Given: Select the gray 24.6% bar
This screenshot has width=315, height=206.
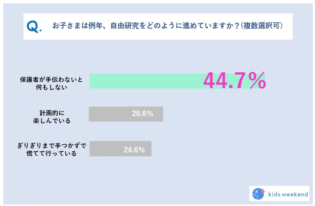Looking at the screenshot, I should coord(120,149).
